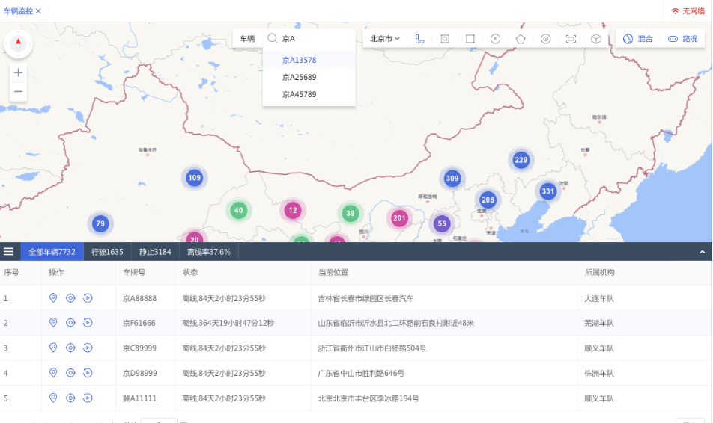Choose the circled arrow pointer tool
The image size is (713, 423).
[x=496, y=39]
